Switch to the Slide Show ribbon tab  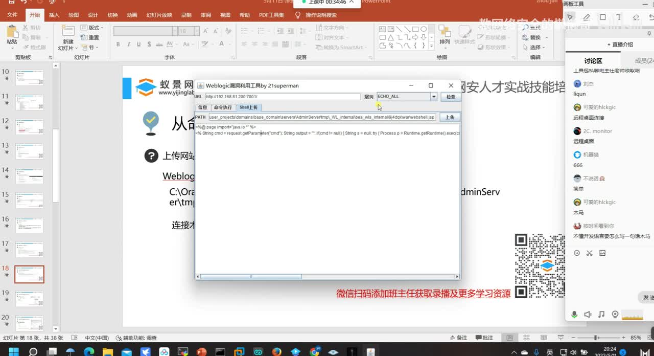click(x=159, y=15)
